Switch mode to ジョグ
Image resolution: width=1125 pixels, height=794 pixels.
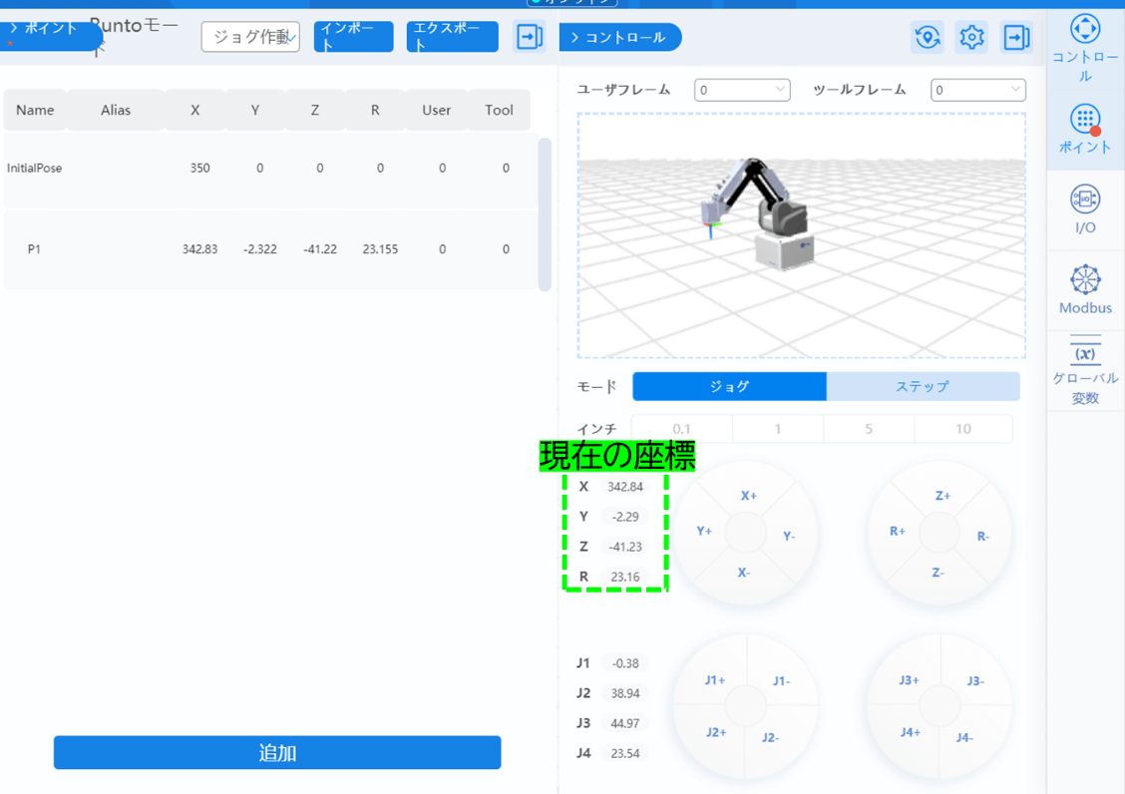[x=729, y=386]
